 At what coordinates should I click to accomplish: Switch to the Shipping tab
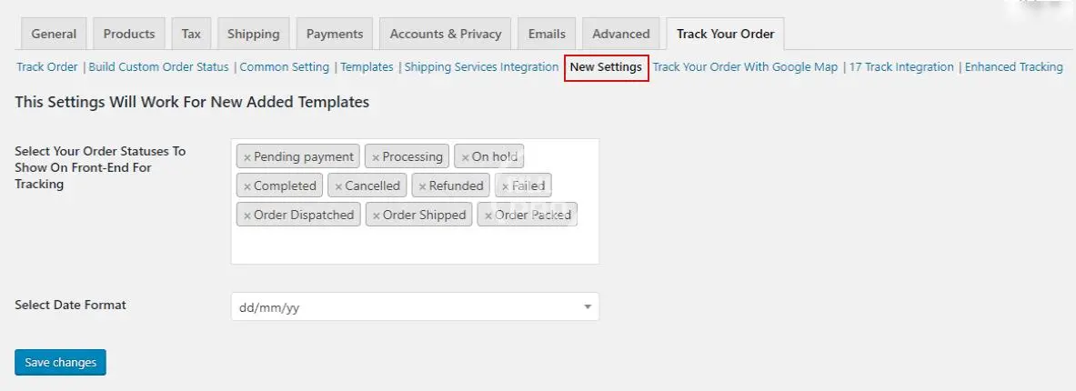click(x=253, y=35)
